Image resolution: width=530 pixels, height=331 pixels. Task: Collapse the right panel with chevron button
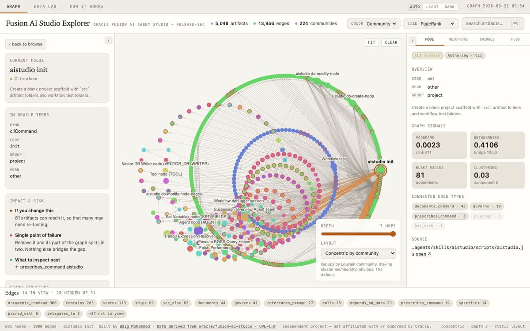(413, 40)
